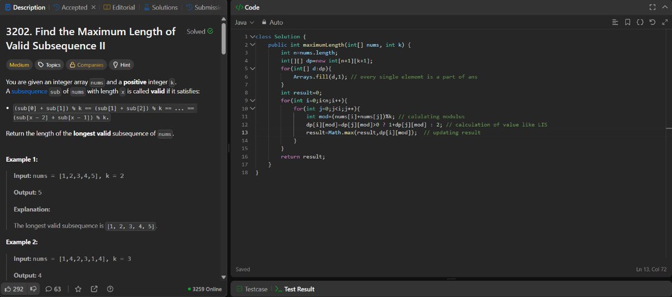
Task: Open the Solutions tab
Action: [x=161, y=7]
